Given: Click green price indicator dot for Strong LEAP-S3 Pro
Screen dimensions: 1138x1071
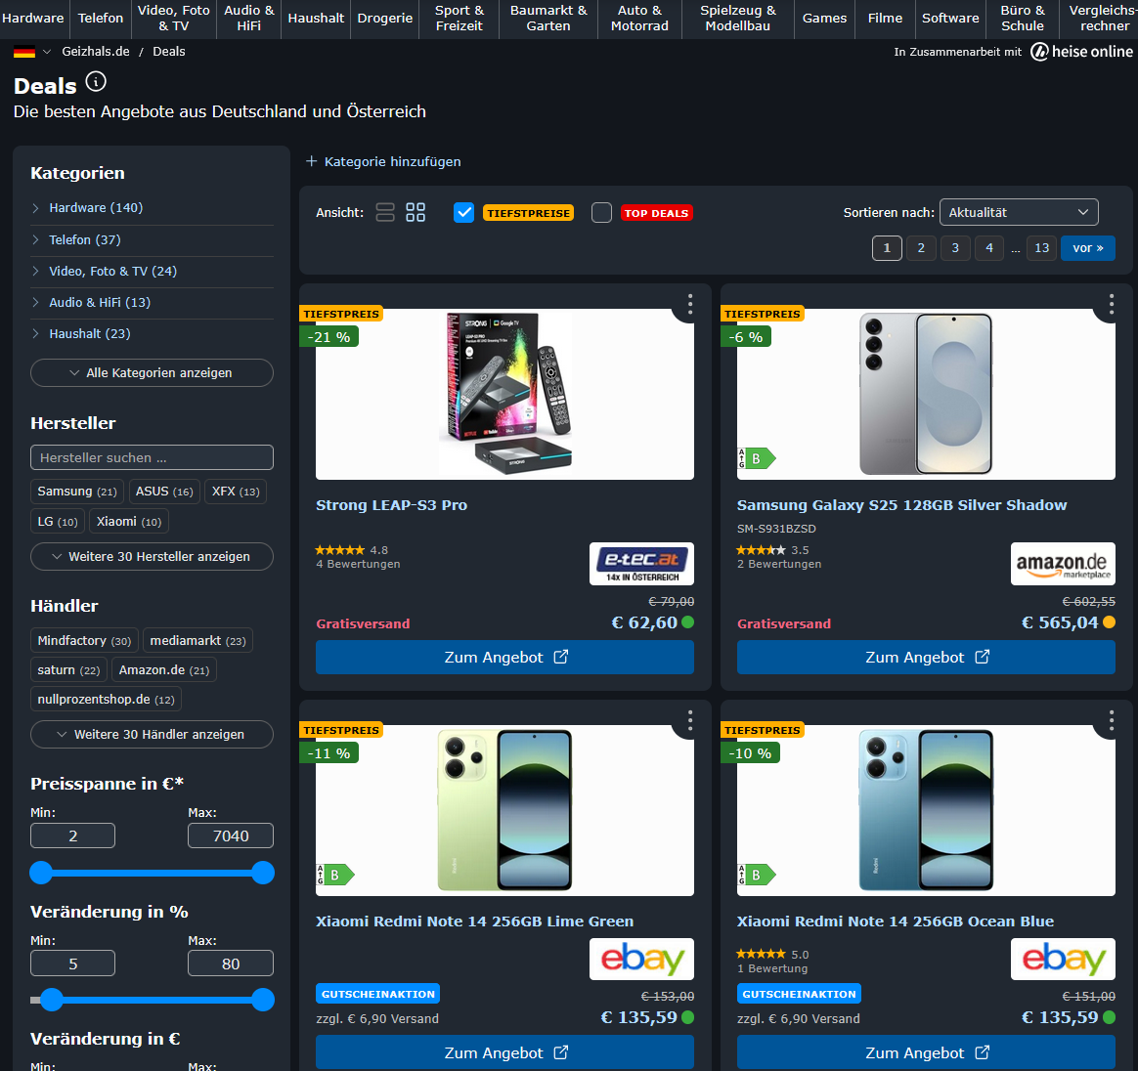Looking at the screenshot, I should (687, 622).
